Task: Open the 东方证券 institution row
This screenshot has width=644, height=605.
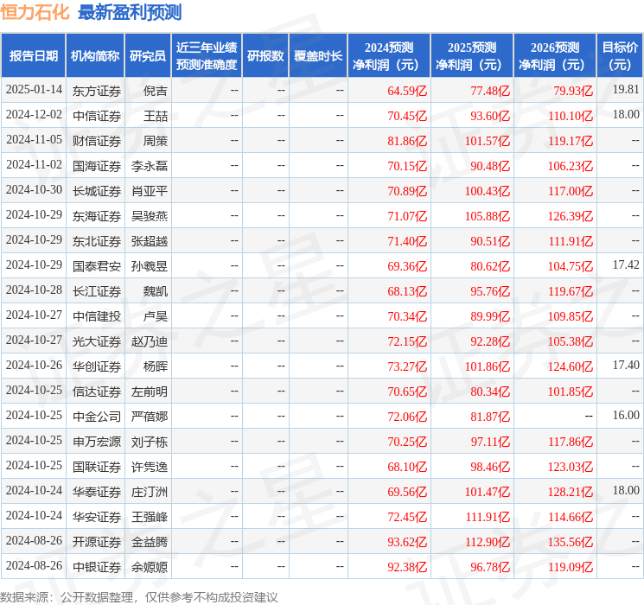Action: point(97,90)
